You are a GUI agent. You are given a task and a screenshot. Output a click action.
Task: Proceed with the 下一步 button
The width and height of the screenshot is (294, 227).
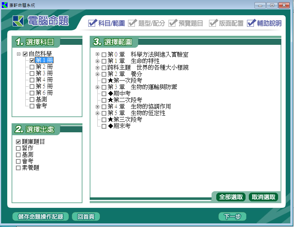pyautogui.click(x=232, y=217)
